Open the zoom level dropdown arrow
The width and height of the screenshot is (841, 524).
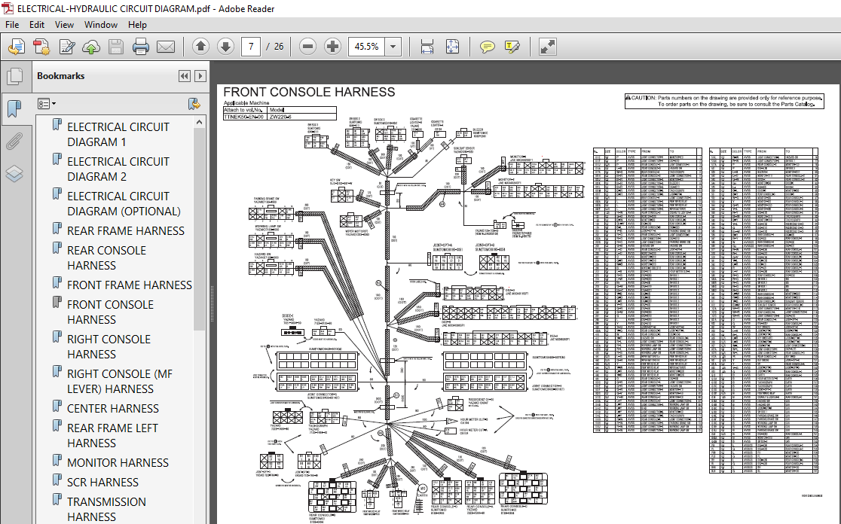(x=393, y=47)
